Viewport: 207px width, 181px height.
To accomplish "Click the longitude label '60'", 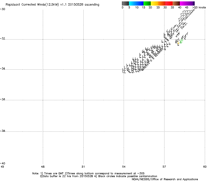I will (x=205, y=167).
